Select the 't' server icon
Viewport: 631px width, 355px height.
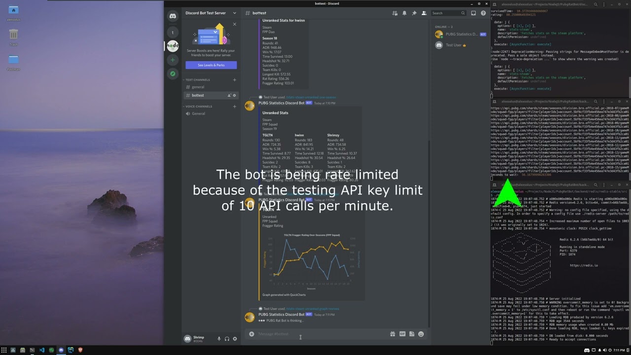(x=173, y=32)
